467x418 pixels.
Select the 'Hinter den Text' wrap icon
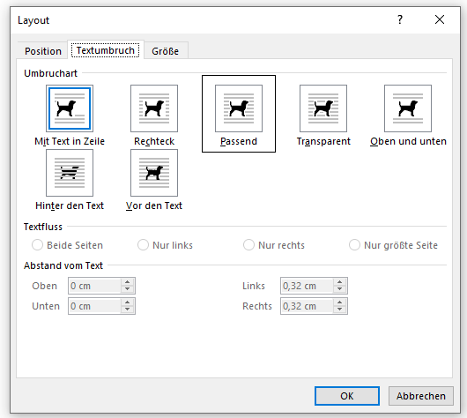[70, 173]
